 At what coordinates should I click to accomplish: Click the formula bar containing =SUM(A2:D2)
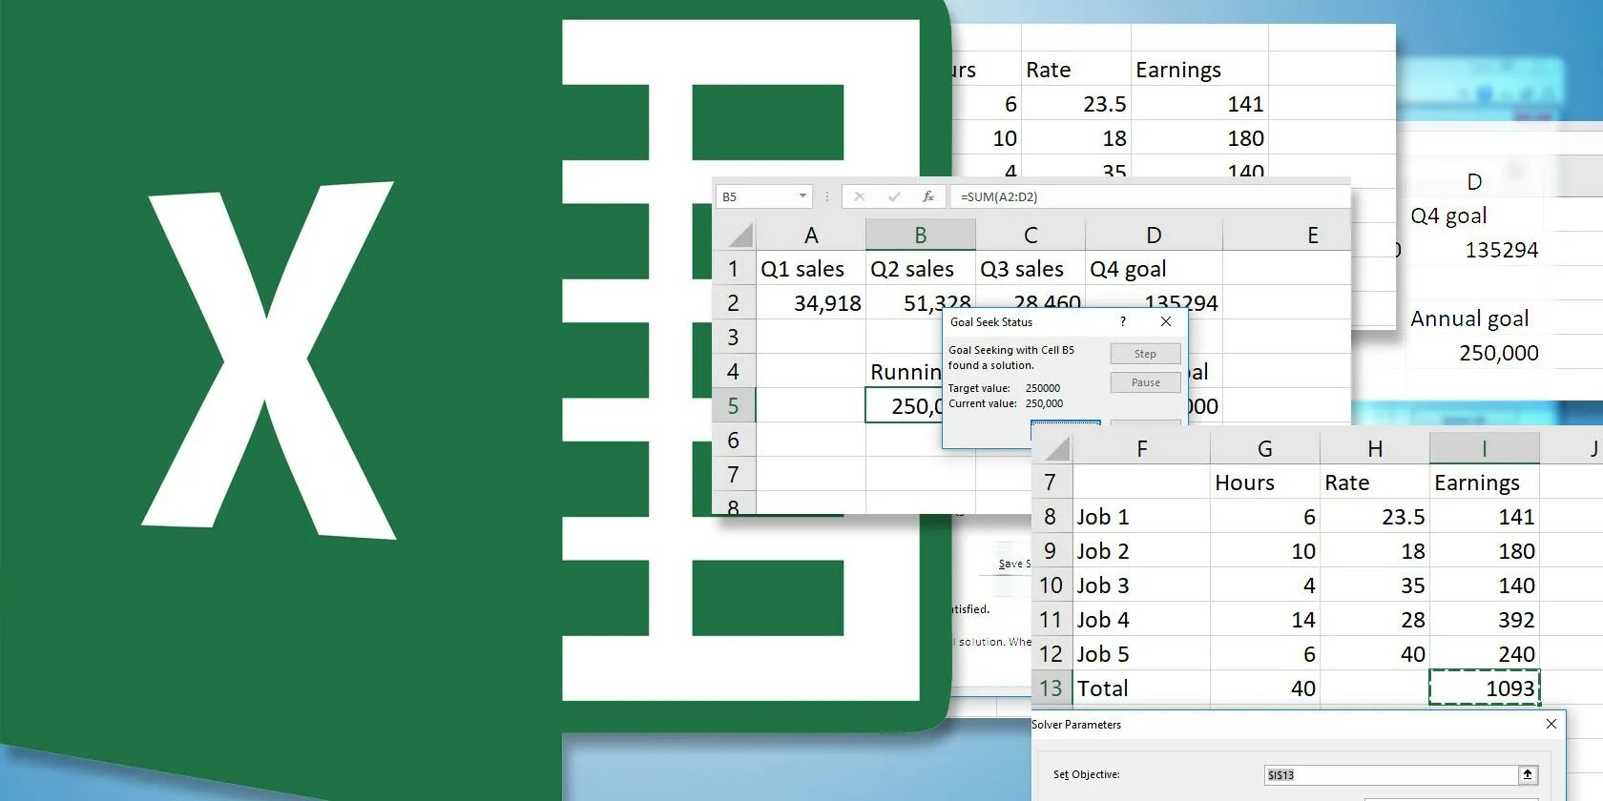click(x=1149, y=196)
